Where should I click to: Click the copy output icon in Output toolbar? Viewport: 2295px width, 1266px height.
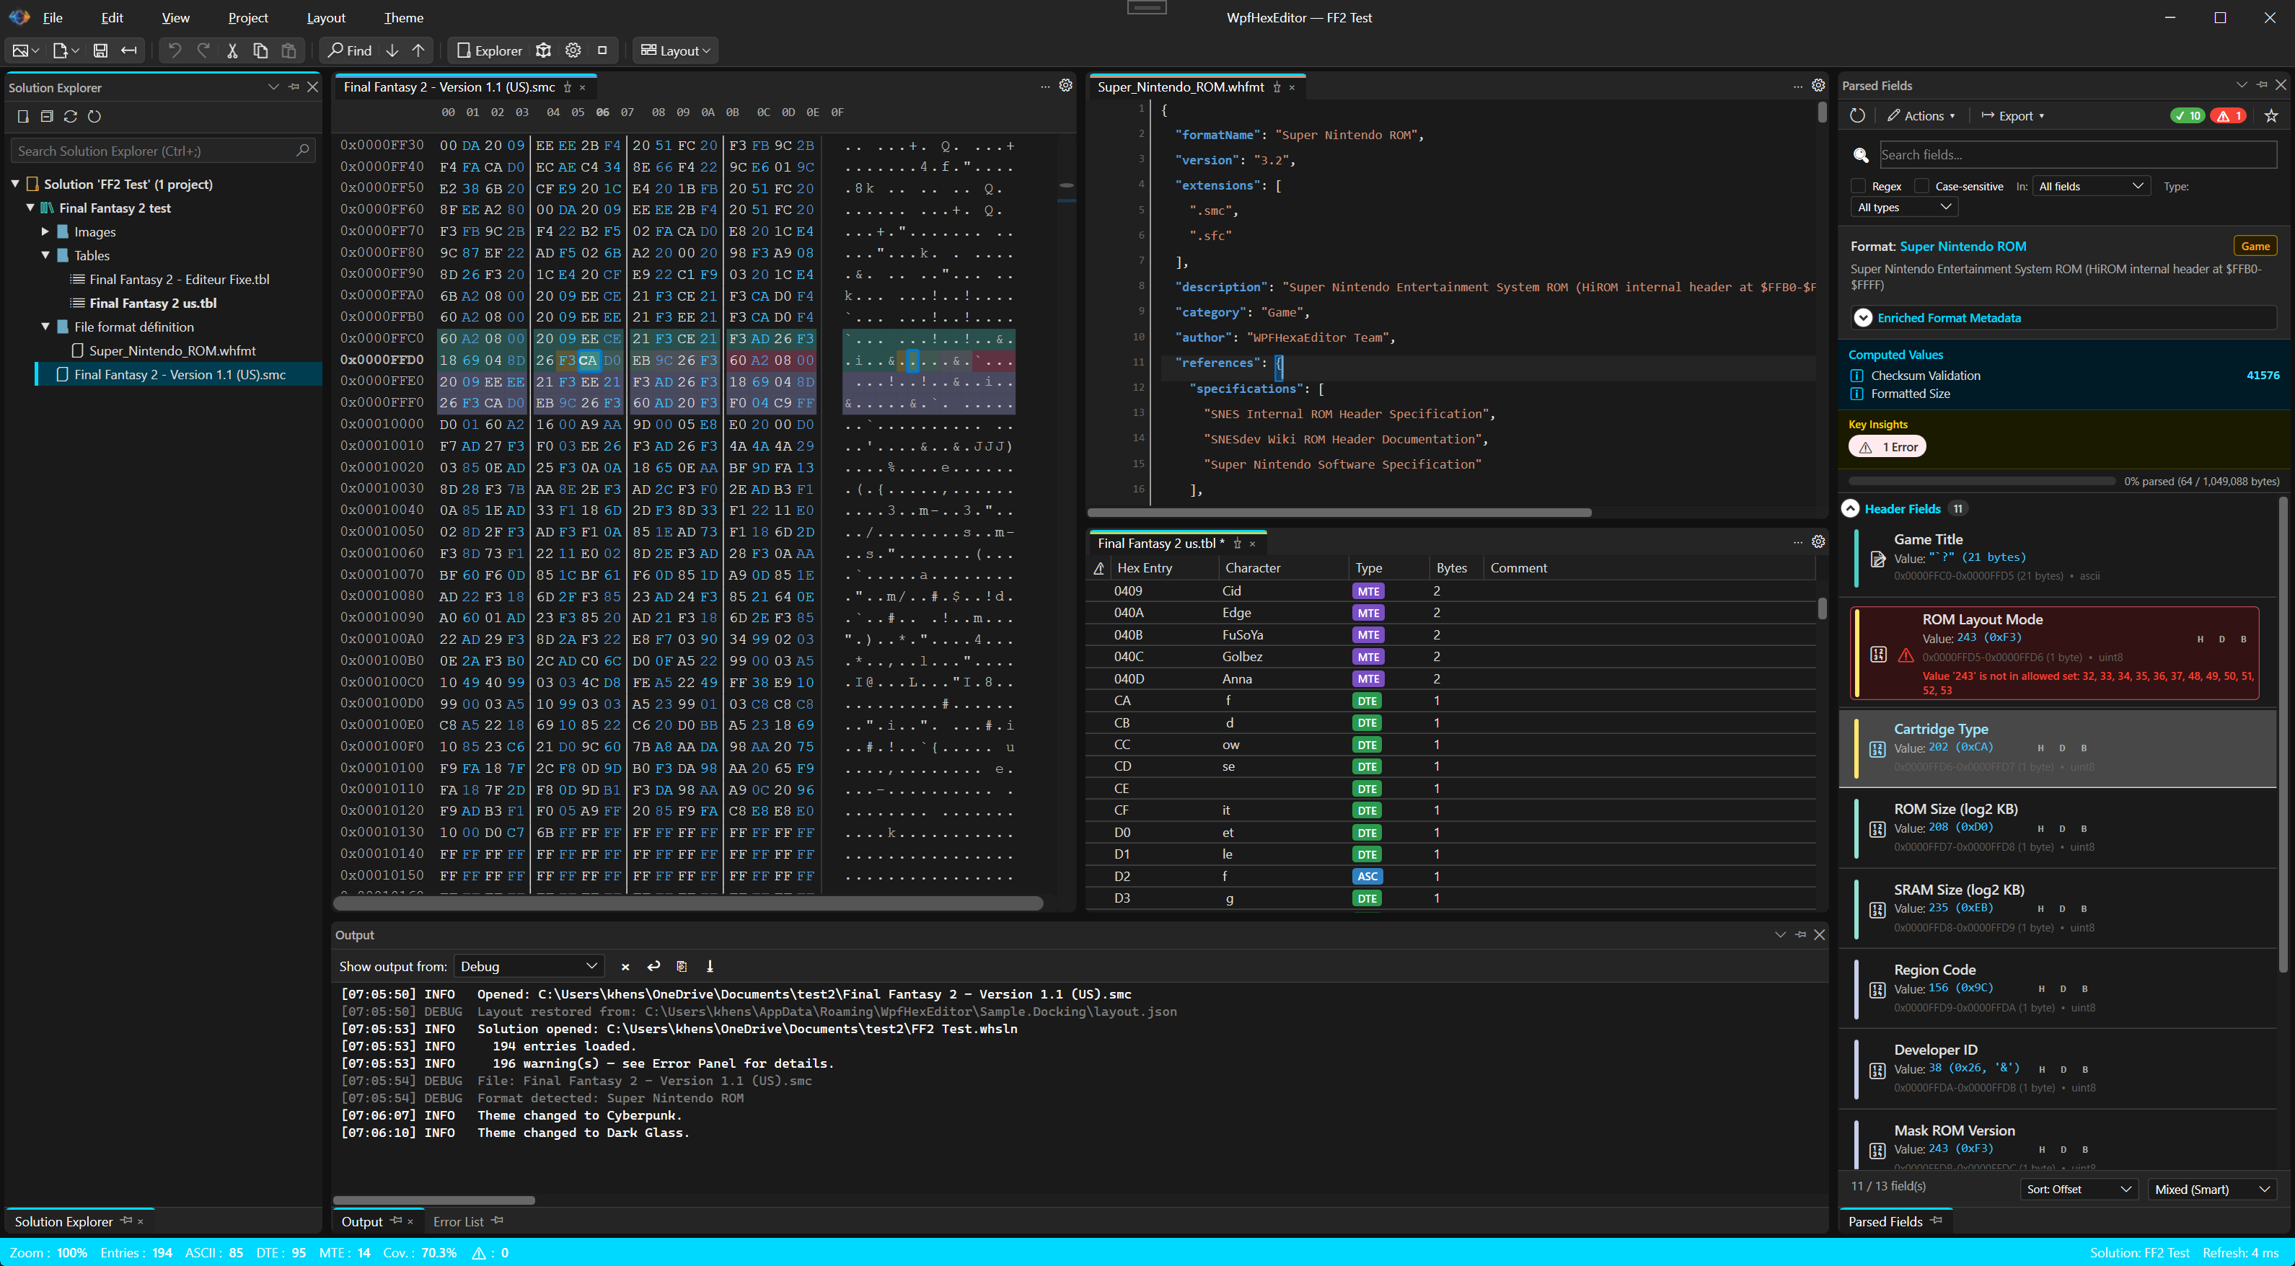point(682,967)
